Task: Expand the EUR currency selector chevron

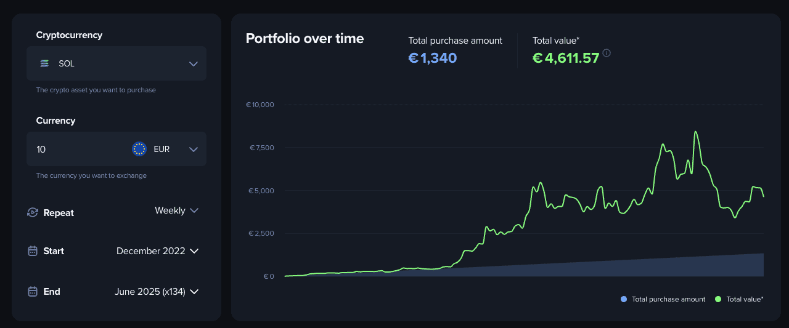Action: [194, 149]
